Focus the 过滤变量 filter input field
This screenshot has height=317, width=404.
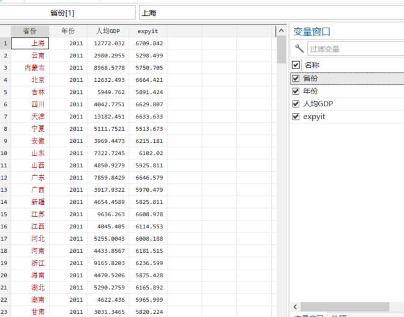point(356,49)
